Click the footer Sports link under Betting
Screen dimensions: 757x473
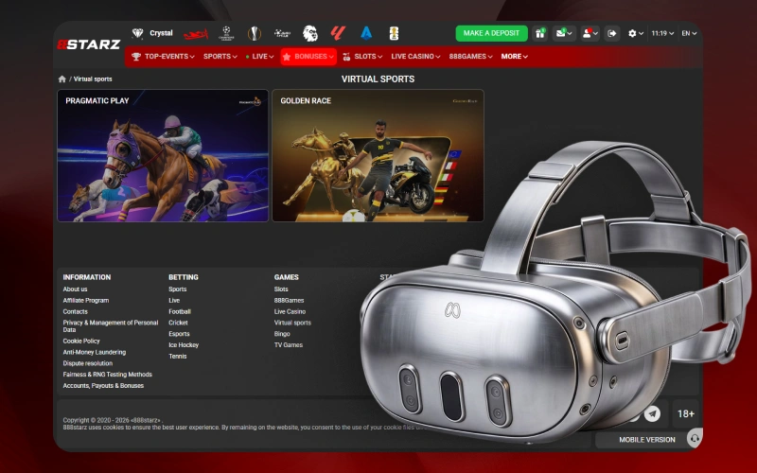(177, 289)
